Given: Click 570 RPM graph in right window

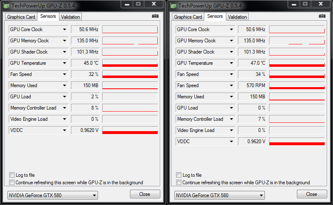Looking at the screenshot, I should (x=297, y=85).
